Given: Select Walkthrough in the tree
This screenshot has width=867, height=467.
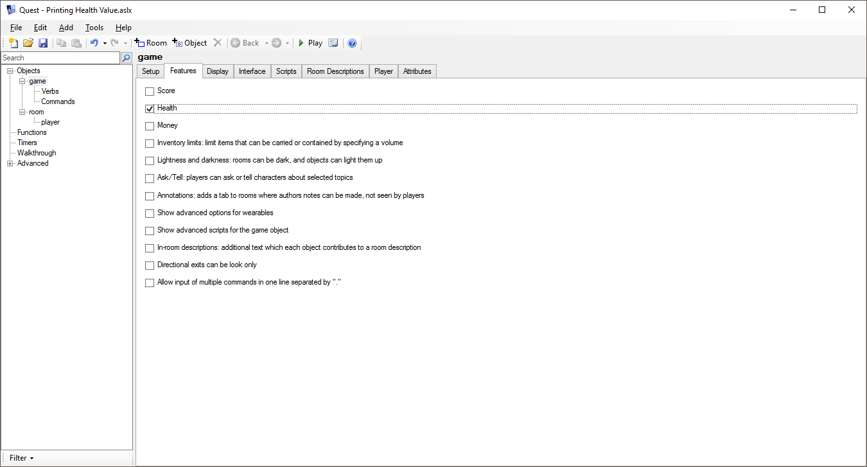Looking at the screenshot, I should 37,153.
